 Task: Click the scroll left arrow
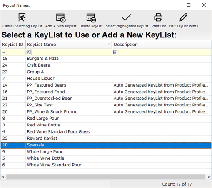click(3, 177)
